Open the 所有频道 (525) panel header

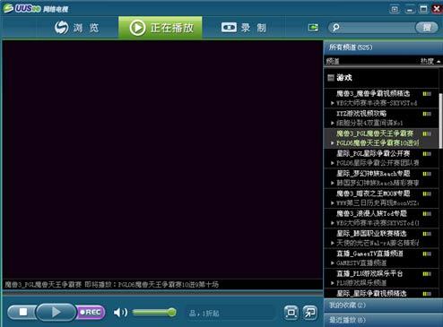pos(383,47)
